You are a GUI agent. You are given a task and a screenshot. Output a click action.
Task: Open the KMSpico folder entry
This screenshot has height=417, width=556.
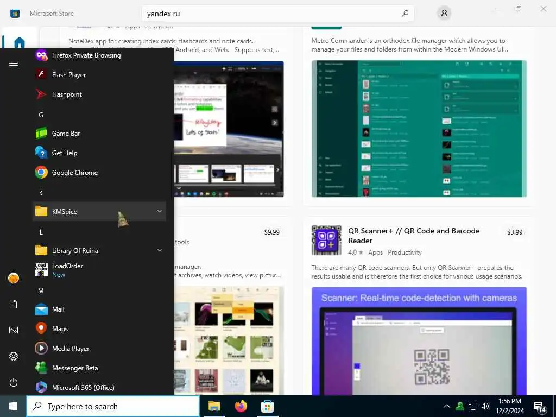99,211
